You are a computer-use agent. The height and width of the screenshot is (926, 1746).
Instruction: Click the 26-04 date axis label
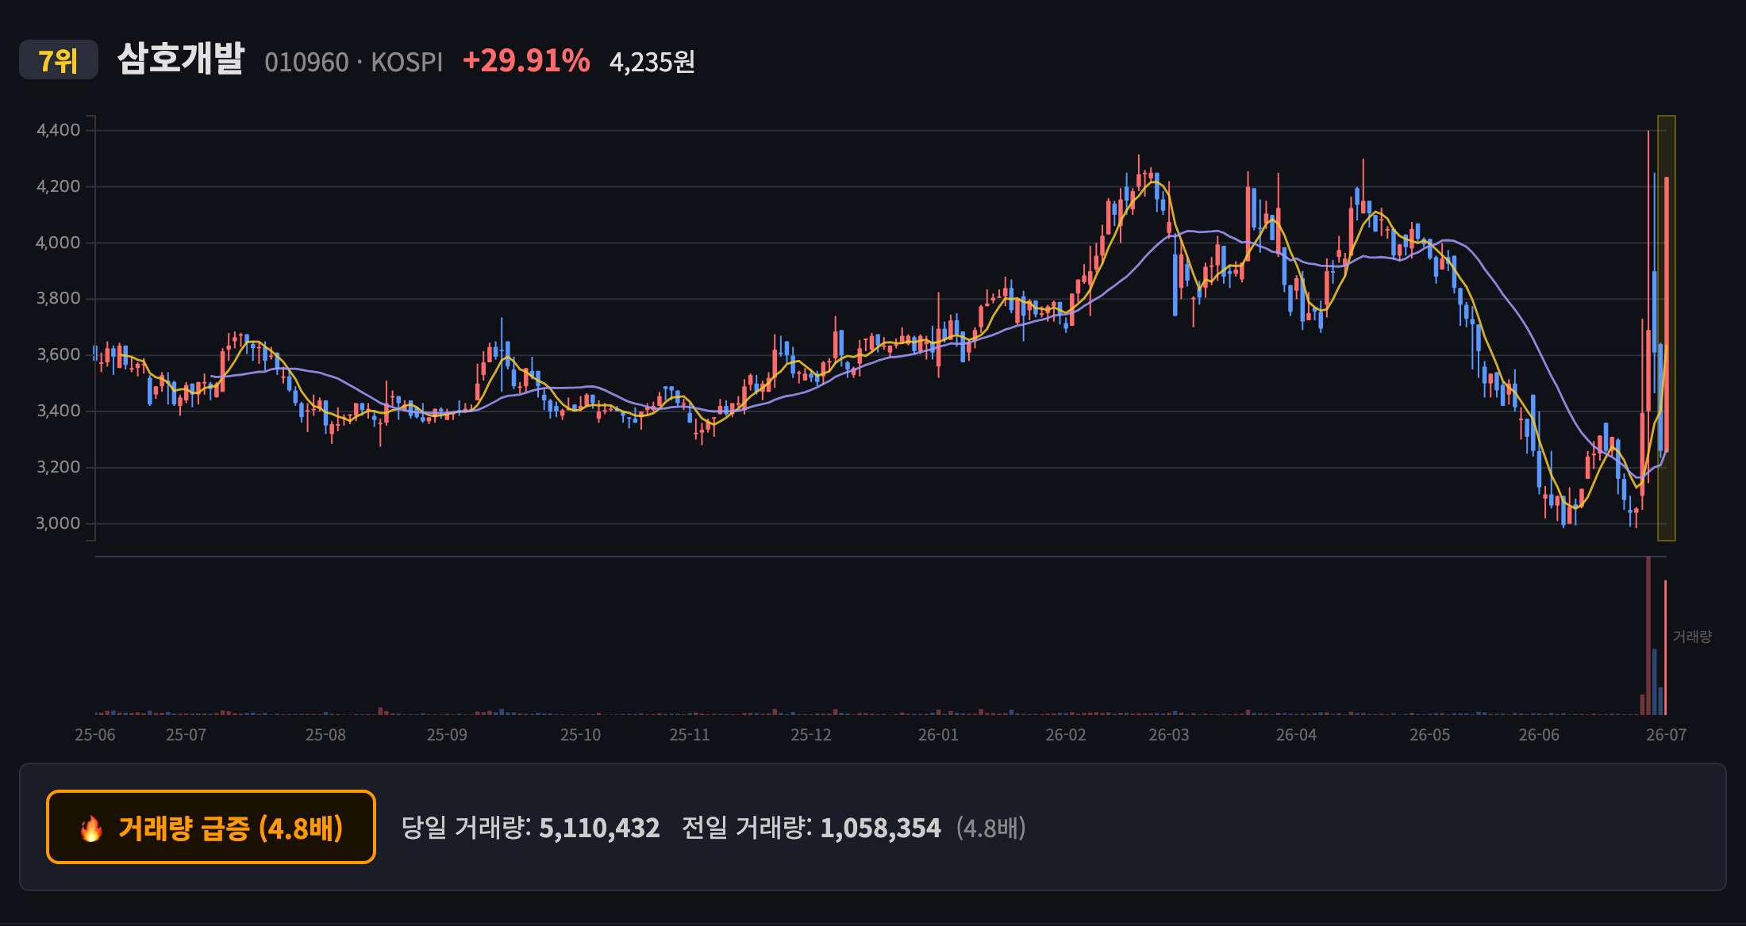click(x=1296, y=735)
